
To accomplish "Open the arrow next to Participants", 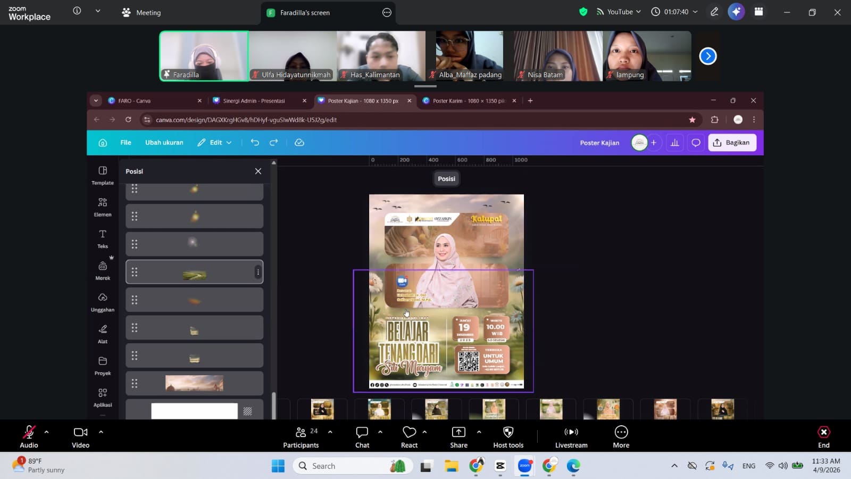I will pos(330,432).
